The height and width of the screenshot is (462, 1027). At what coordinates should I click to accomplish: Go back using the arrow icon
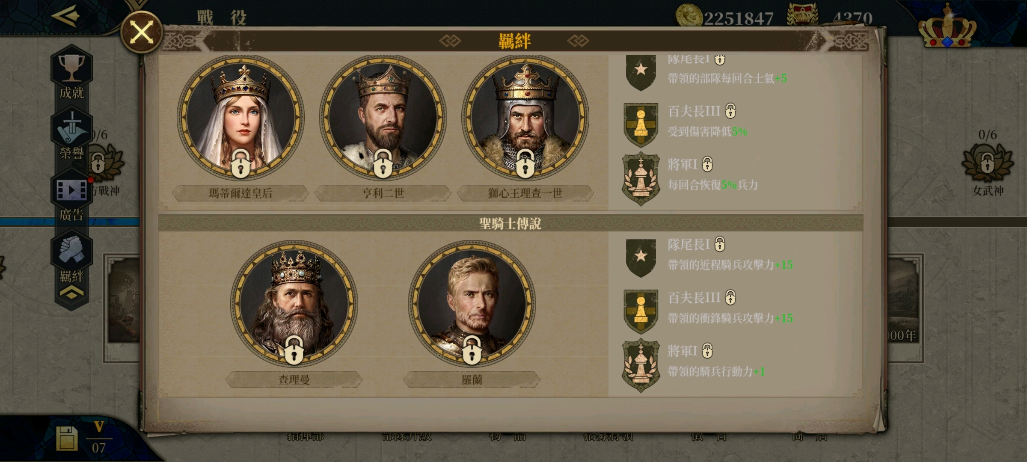(65, 16)
